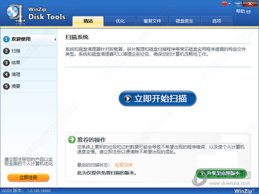Select the 扫描 step label in the sidebar
The width and height of the screenshot is (259, 194).
[16, 51]
